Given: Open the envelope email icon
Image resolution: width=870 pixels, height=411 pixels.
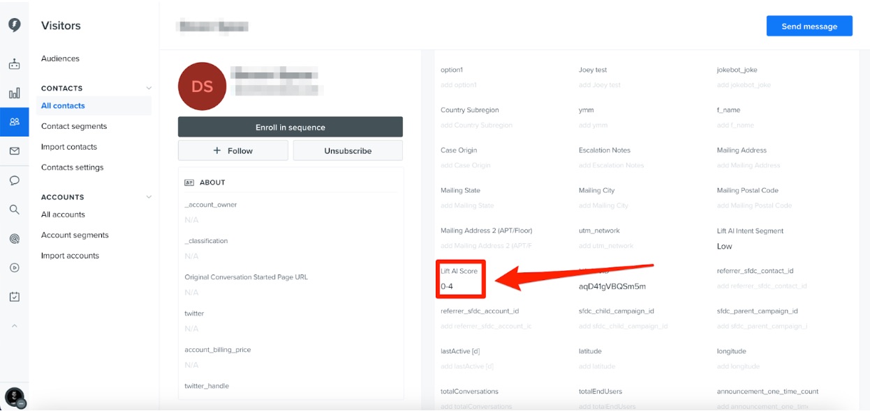Looking at the screenshot, I should 14,151.
